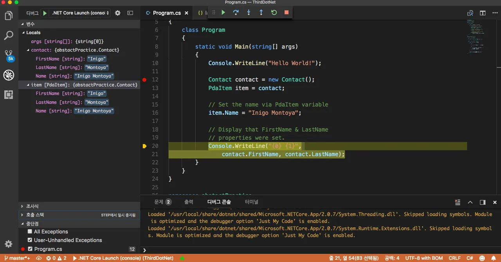Step out in the debug toolbar
Screen dimensions: 501x262
261,13
